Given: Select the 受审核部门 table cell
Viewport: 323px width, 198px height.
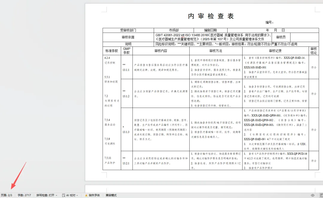Looking at the screenshot, I should (128, 30).
